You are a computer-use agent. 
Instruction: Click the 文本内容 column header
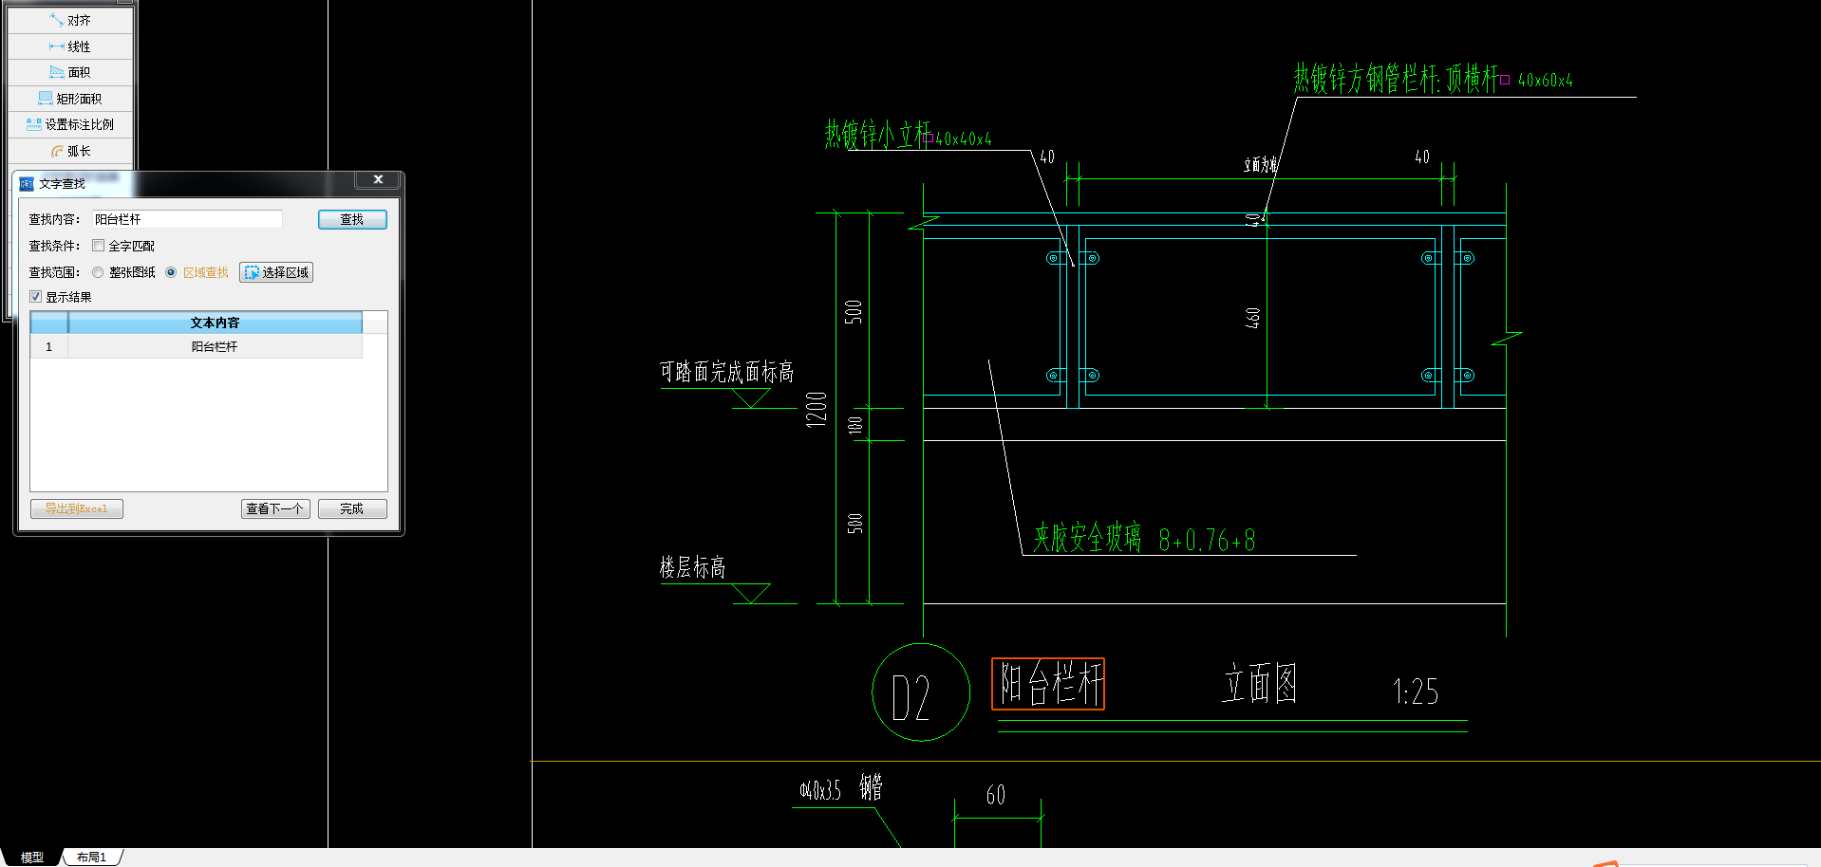pos(215,323)
